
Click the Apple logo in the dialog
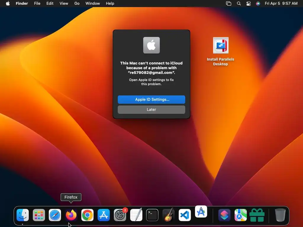pyautogui.click(x=151, y=45)
